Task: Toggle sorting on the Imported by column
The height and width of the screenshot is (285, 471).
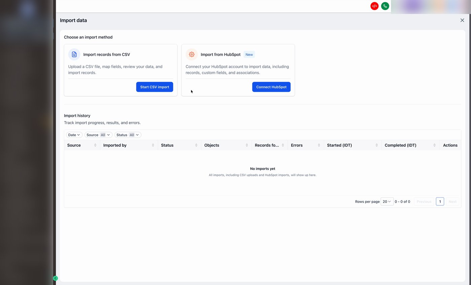Action: click(153, 145)
